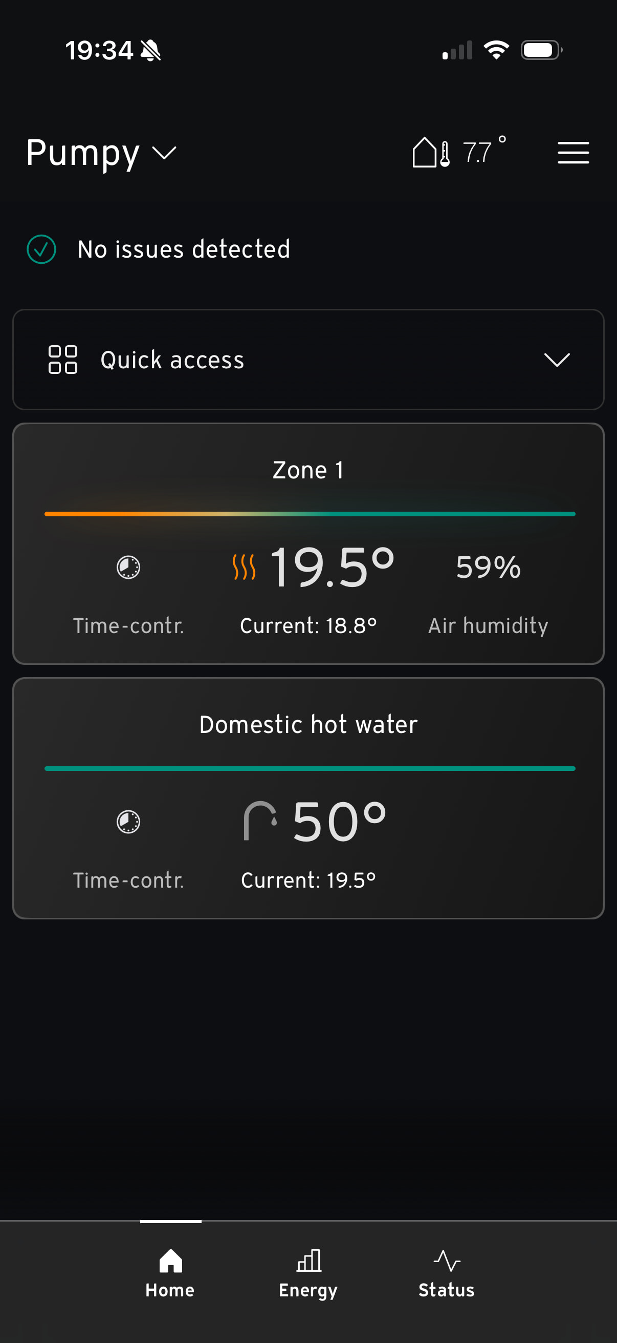617x1343 pixels.
Task: Expand the Quick access chevron
Action: coord(557,360)
